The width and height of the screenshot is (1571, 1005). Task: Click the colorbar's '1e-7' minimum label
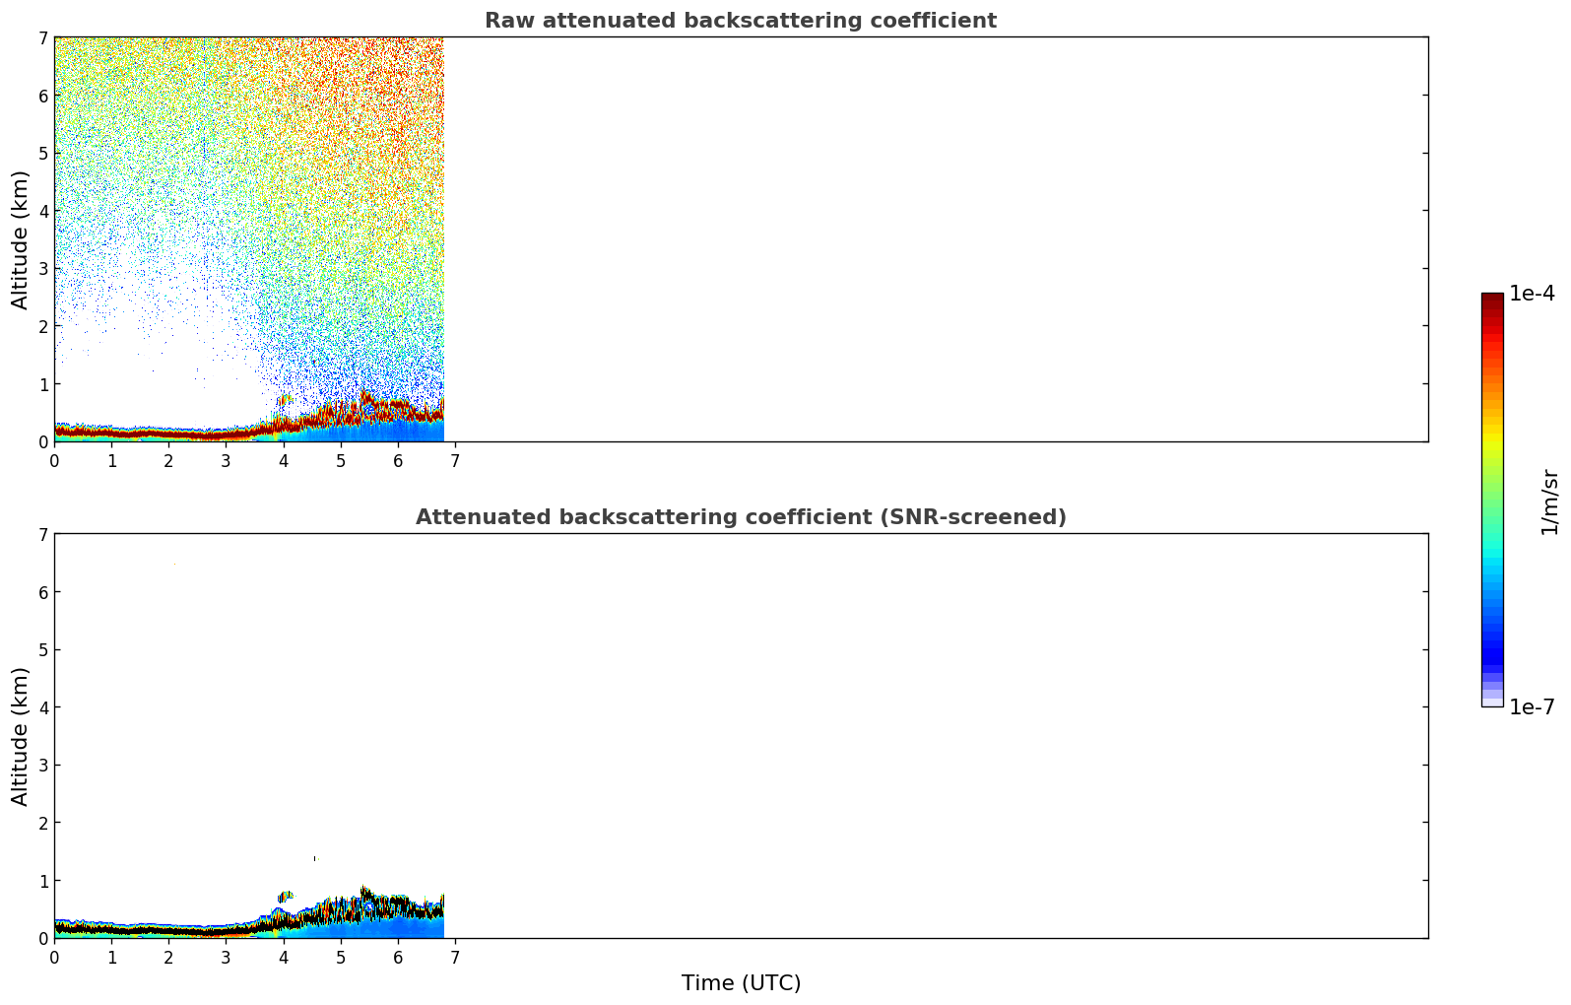(x=1532, y=706)
